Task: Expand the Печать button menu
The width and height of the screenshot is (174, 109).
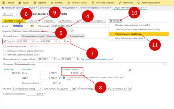Action: 115,21
